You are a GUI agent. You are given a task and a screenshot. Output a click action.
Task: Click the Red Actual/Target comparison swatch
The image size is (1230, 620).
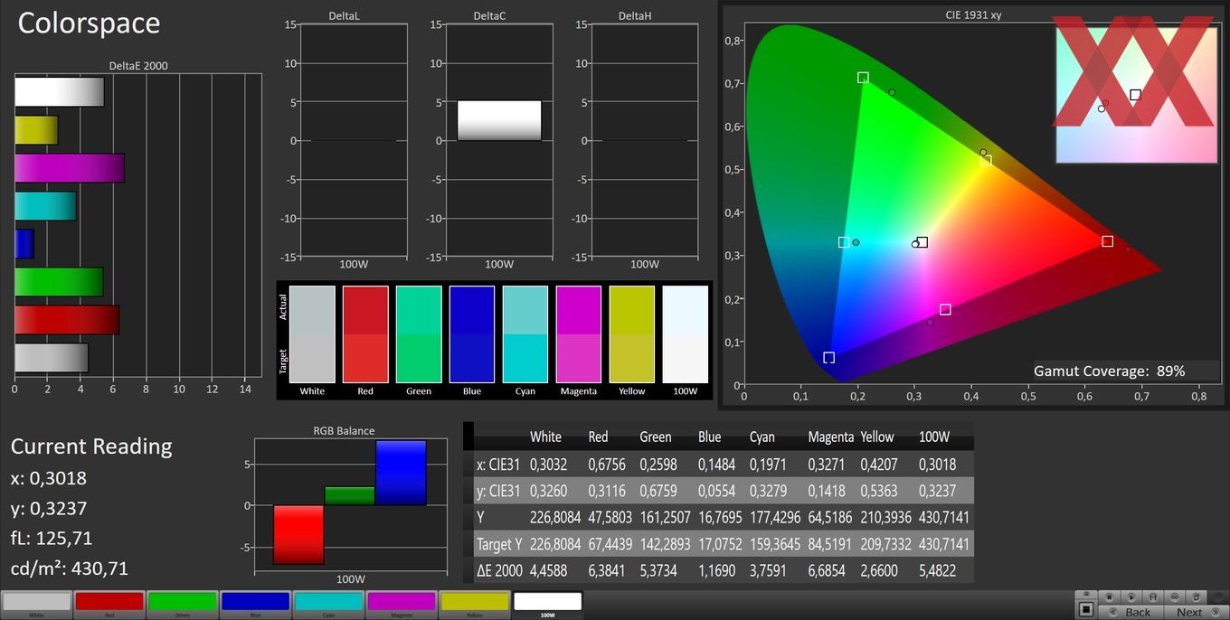tap(365, 334)
